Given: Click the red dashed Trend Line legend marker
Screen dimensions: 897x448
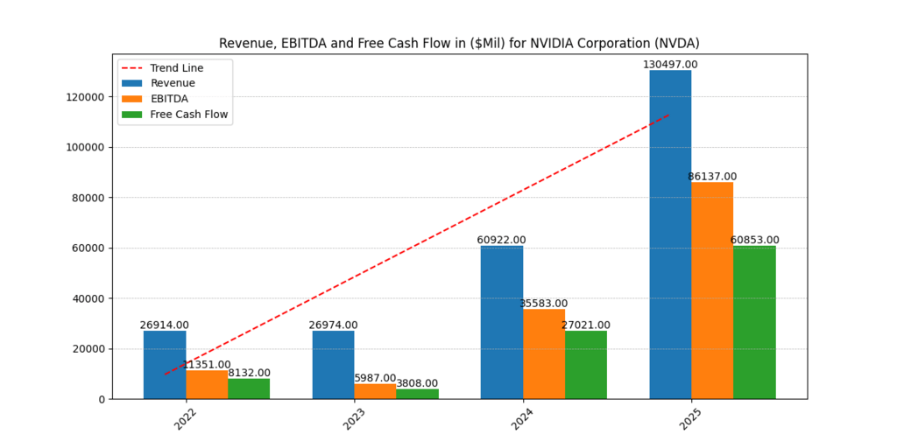Looking at the screenshot, I should coord(131,67).
